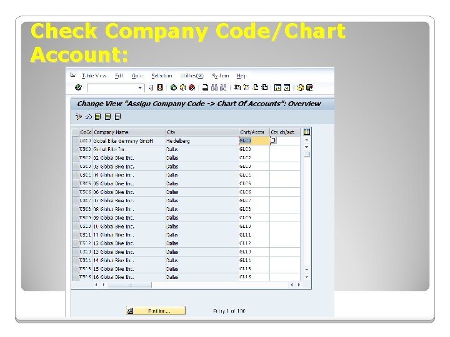The height and width of the screenshot is (337, 450).
Task: Click the Select Block icon
Action: point(108,117)
